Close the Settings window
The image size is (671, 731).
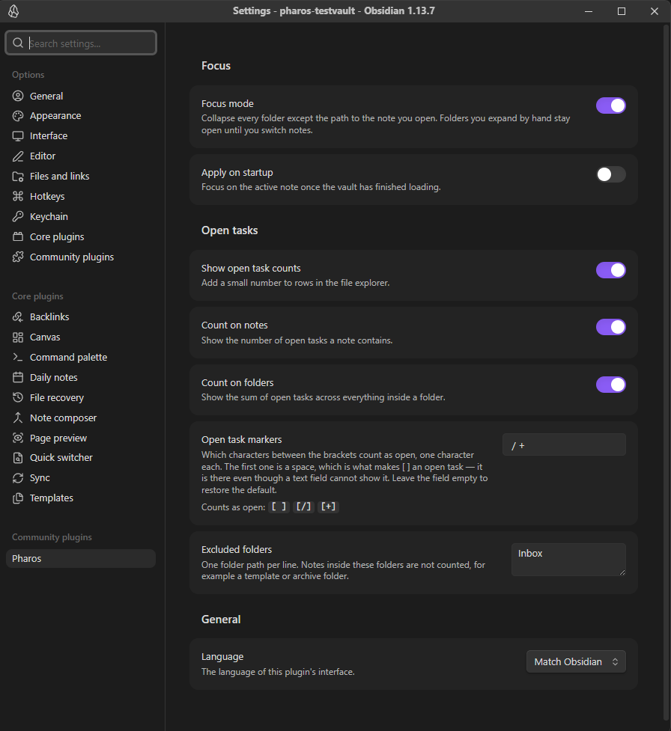coord(655,11)
